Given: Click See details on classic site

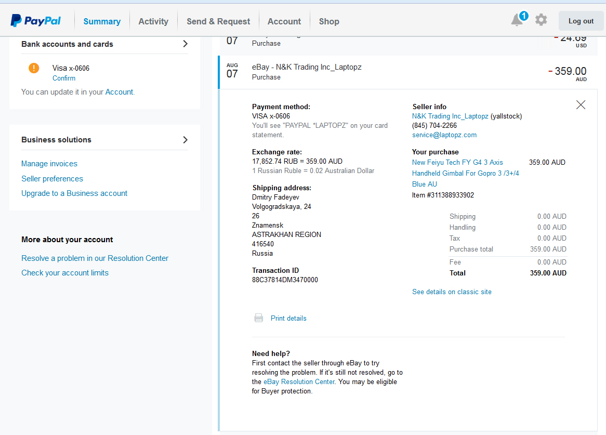Looking at the screenshot, I should pyautogui.click(x=452, y=292).
